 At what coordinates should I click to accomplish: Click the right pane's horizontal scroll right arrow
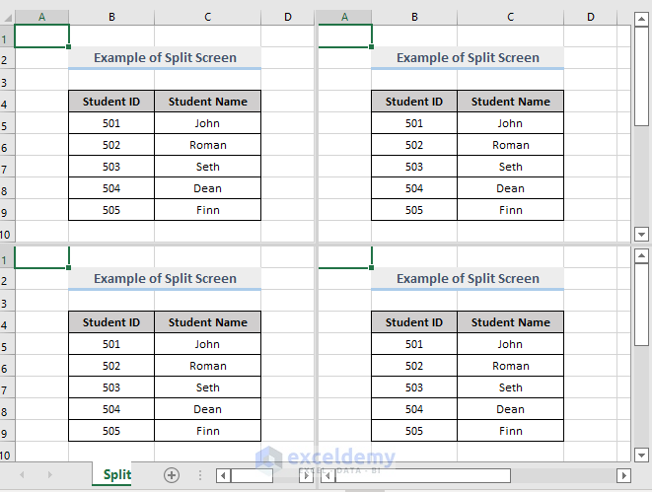623,475
